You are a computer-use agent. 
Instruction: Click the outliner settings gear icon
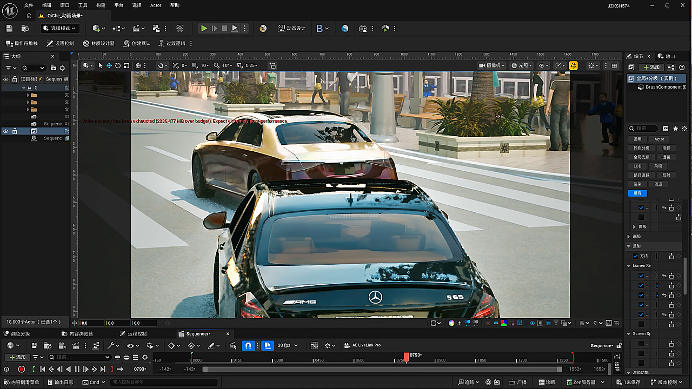62,68
